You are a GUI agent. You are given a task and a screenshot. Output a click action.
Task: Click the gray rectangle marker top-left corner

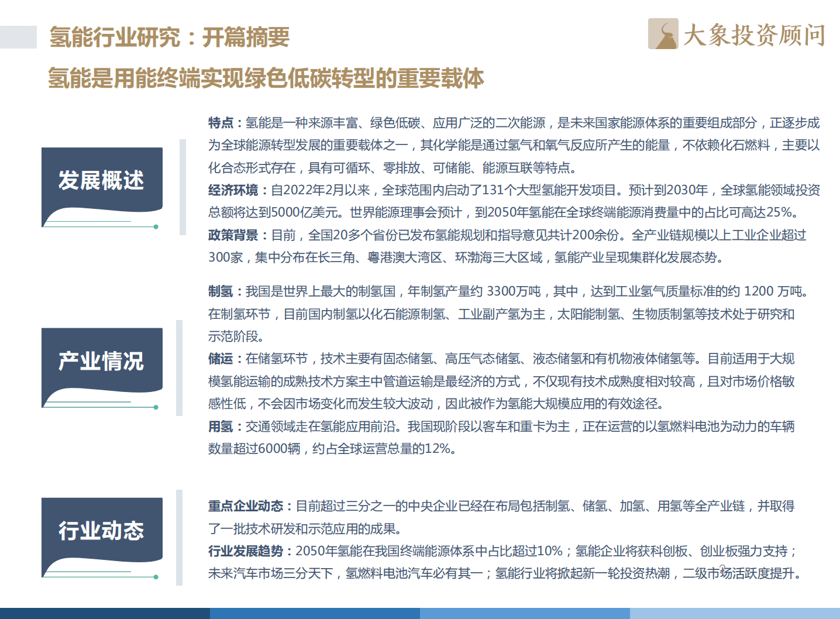[18, 37]
